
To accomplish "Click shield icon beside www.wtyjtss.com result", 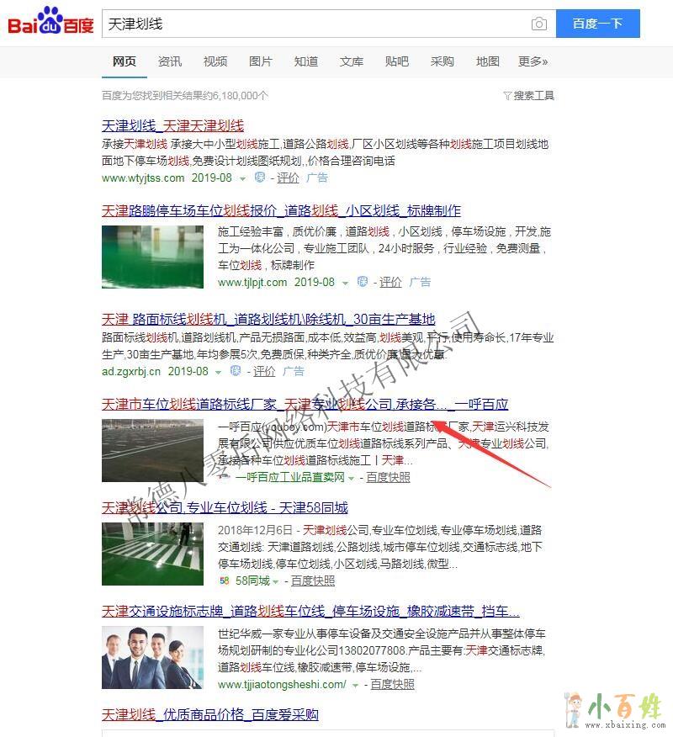I will (x=260, y=178).
